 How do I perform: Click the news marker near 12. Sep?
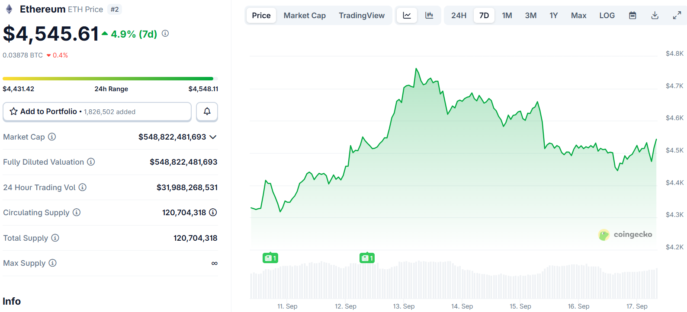pos(367,258)
